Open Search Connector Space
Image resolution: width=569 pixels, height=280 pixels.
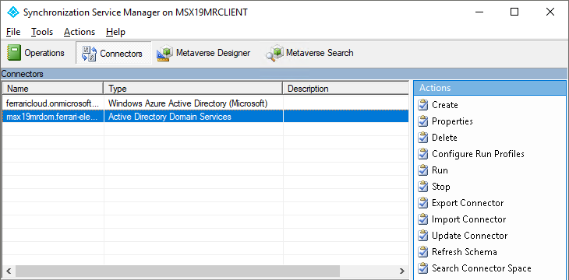tap(482, 268)
